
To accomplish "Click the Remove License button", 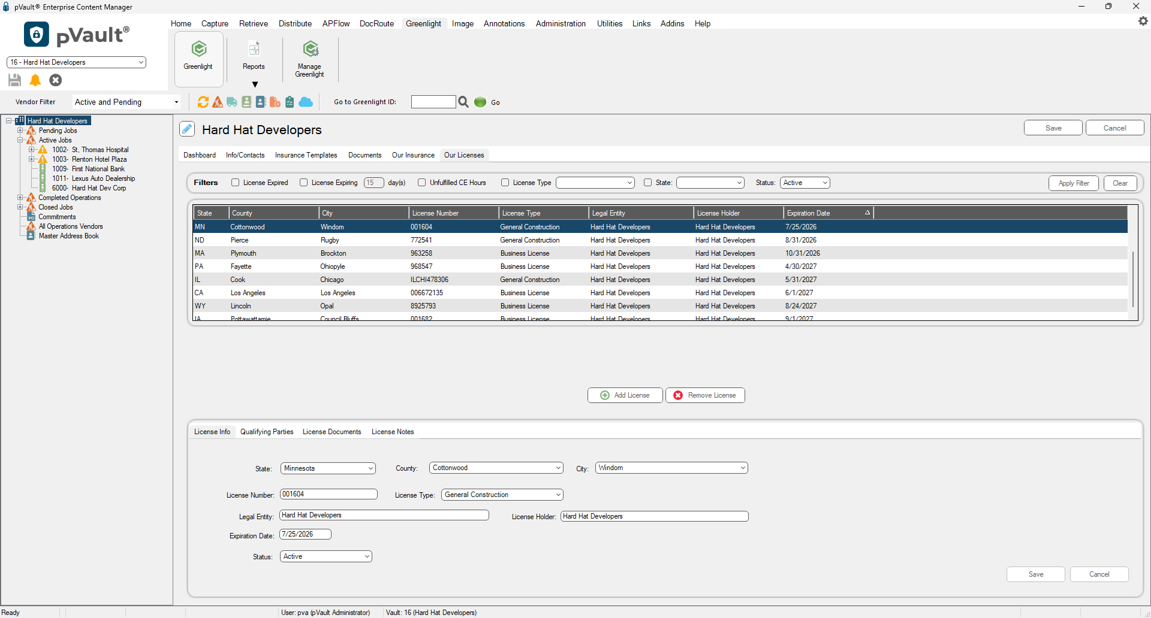I will pyautogui.click(x=705, y=395).
